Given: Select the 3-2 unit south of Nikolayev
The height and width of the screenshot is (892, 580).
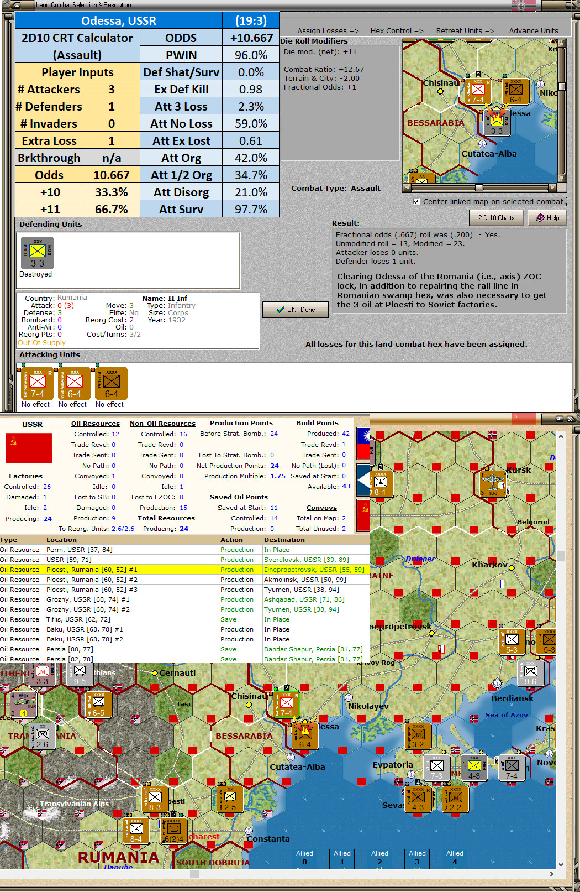Looking at the screenshot, I should (418, 735).
